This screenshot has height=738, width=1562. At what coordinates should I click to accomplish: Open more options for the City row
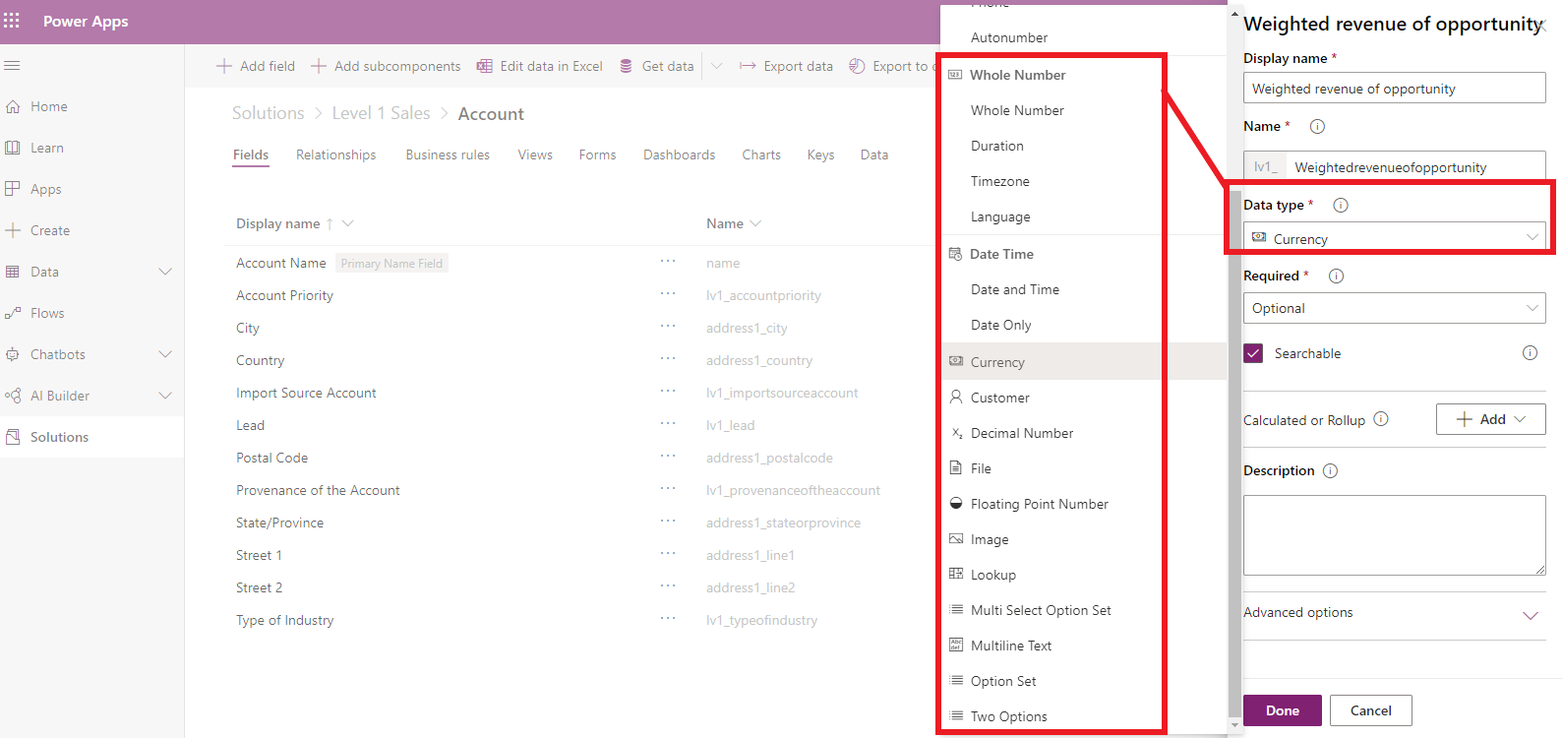[x=668, y=326]
